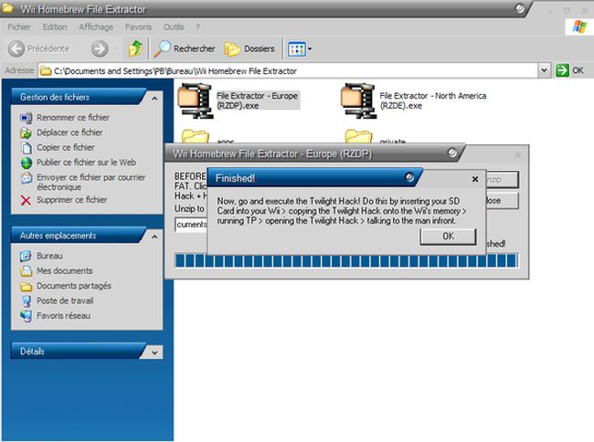Select the private folder icon
The image size is (594, 442).
(x=358, y=137)
